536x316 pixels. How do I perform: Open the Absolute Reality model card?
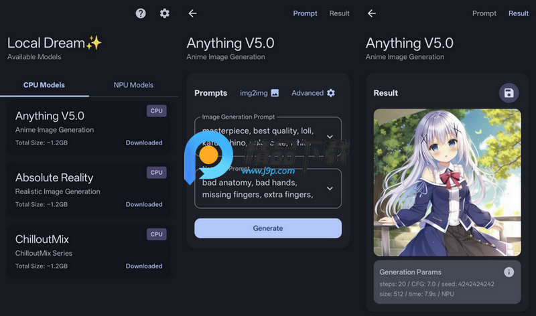(89, 189)
